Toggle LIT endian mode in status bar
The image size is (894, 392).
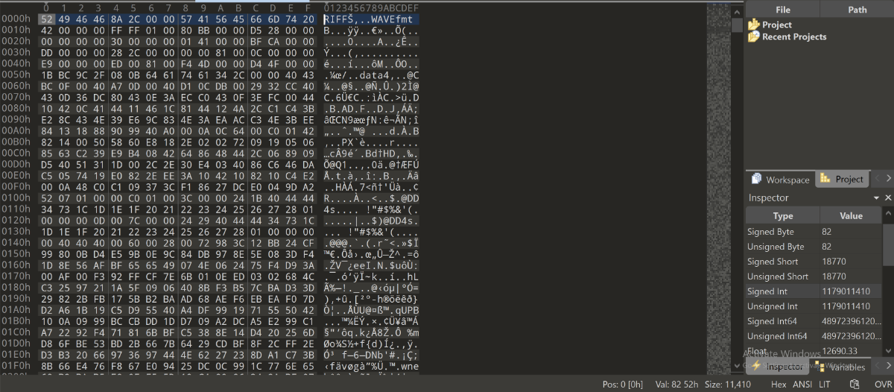(825, 385)
